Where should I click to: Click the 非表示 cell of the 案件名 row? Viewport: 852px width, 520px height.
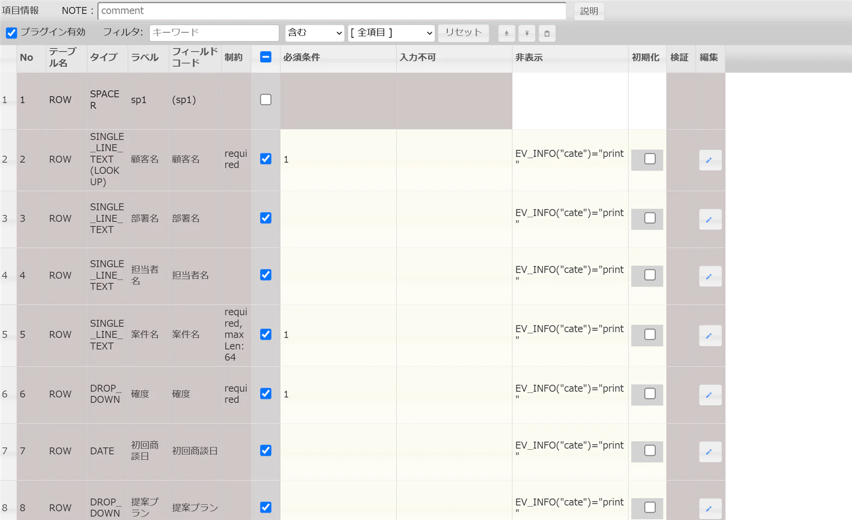click(x=570, y=336)
